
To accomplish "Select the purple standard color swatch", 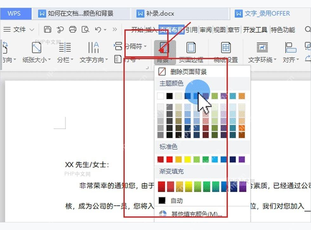I will tap(242, 159).
